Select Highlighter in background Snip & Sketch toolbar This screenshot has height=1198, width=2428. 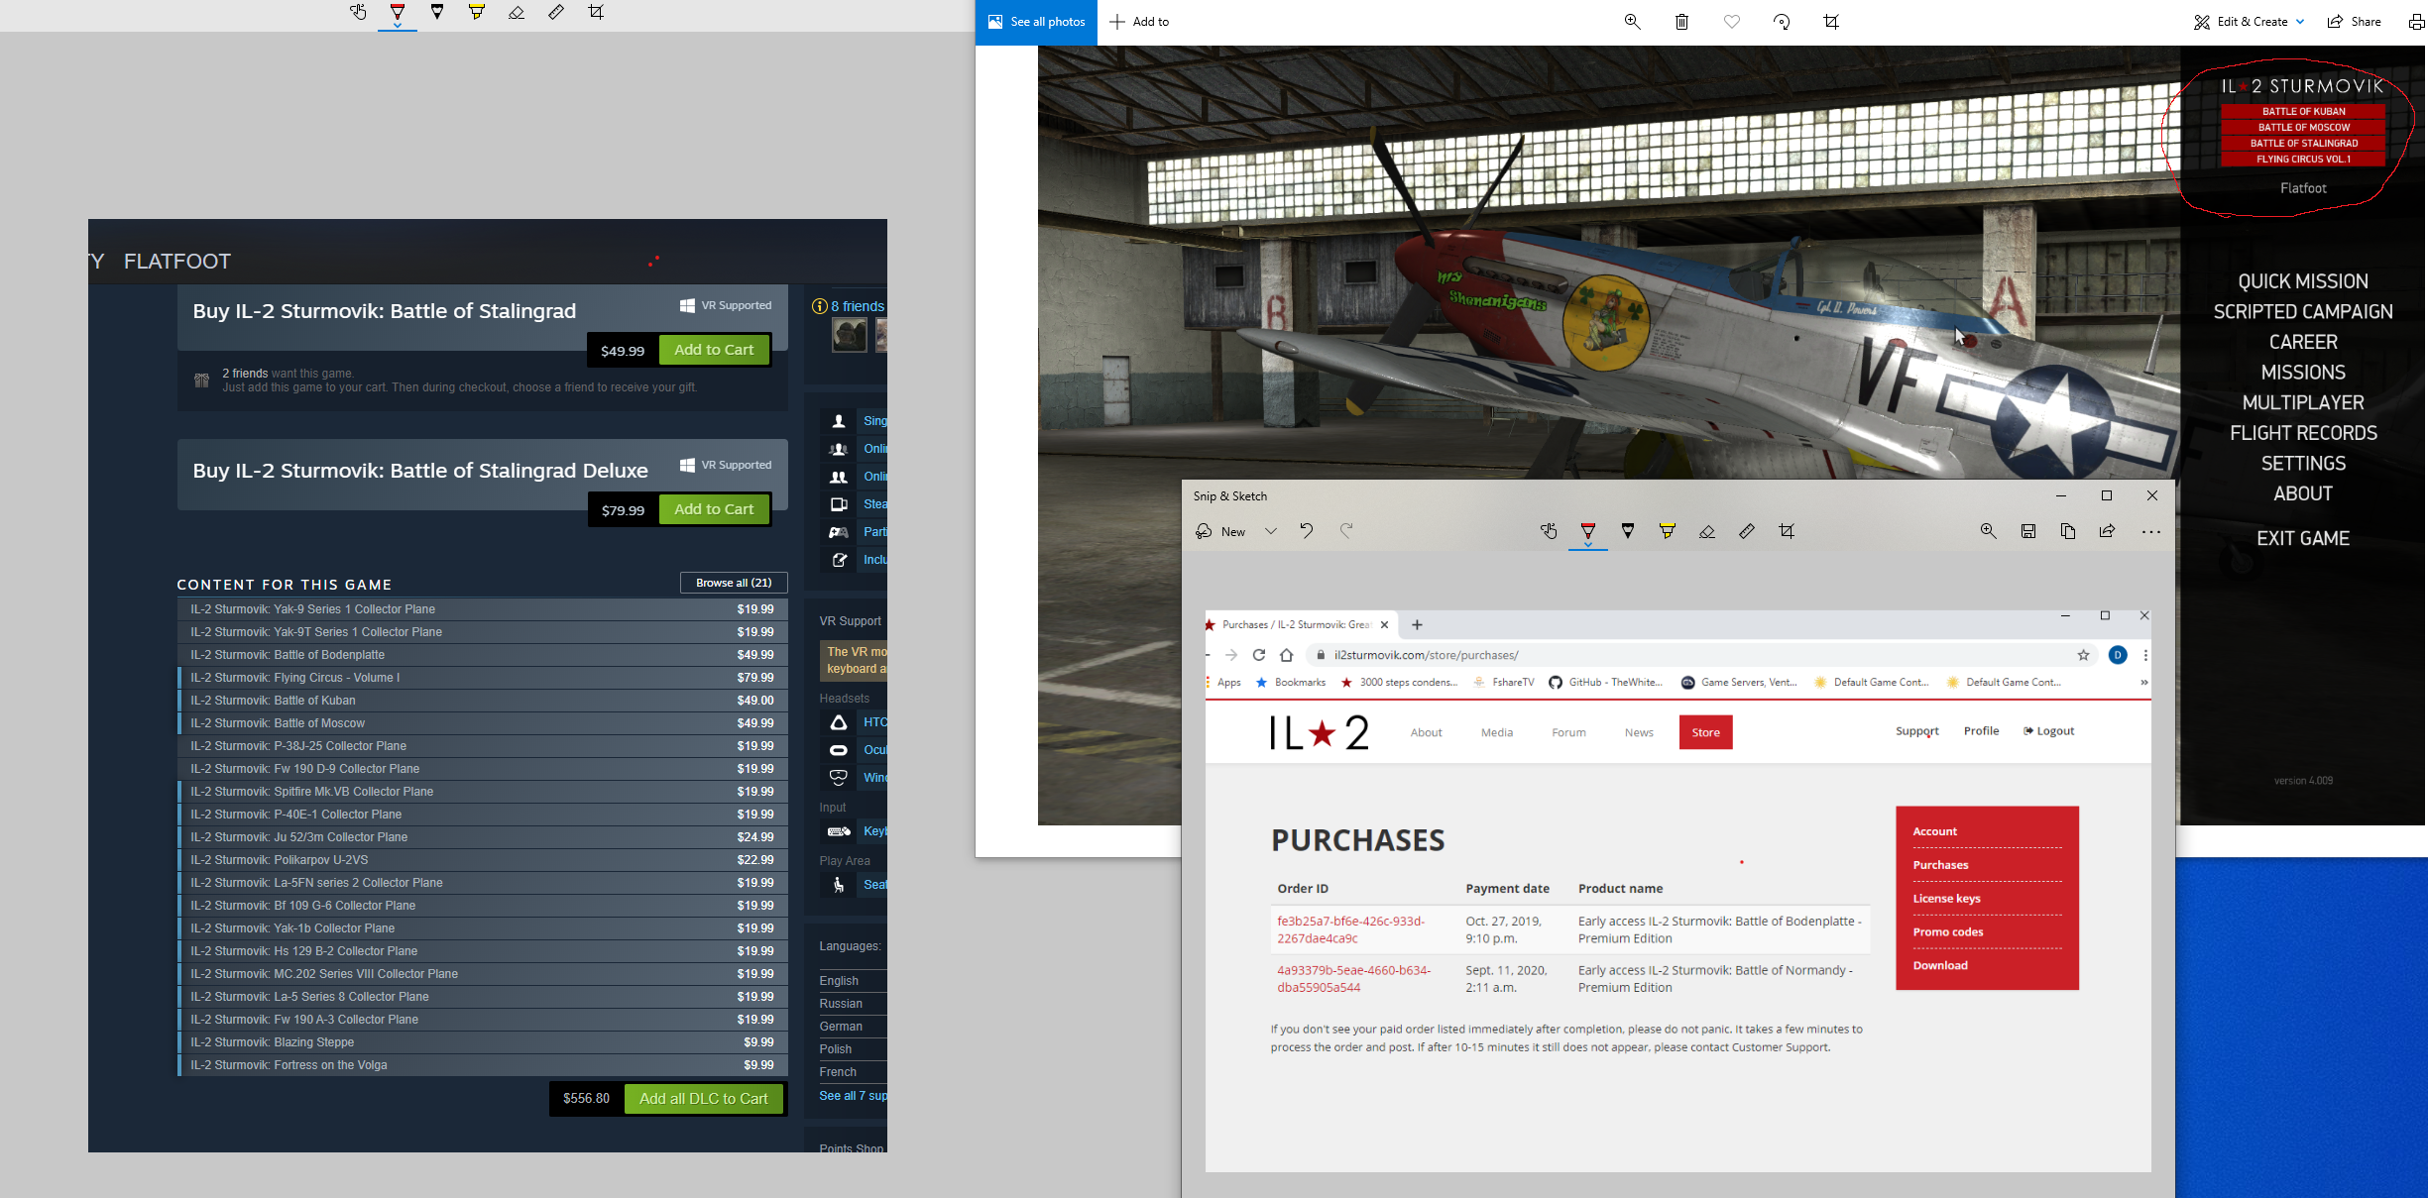click(x=477, y=13)
